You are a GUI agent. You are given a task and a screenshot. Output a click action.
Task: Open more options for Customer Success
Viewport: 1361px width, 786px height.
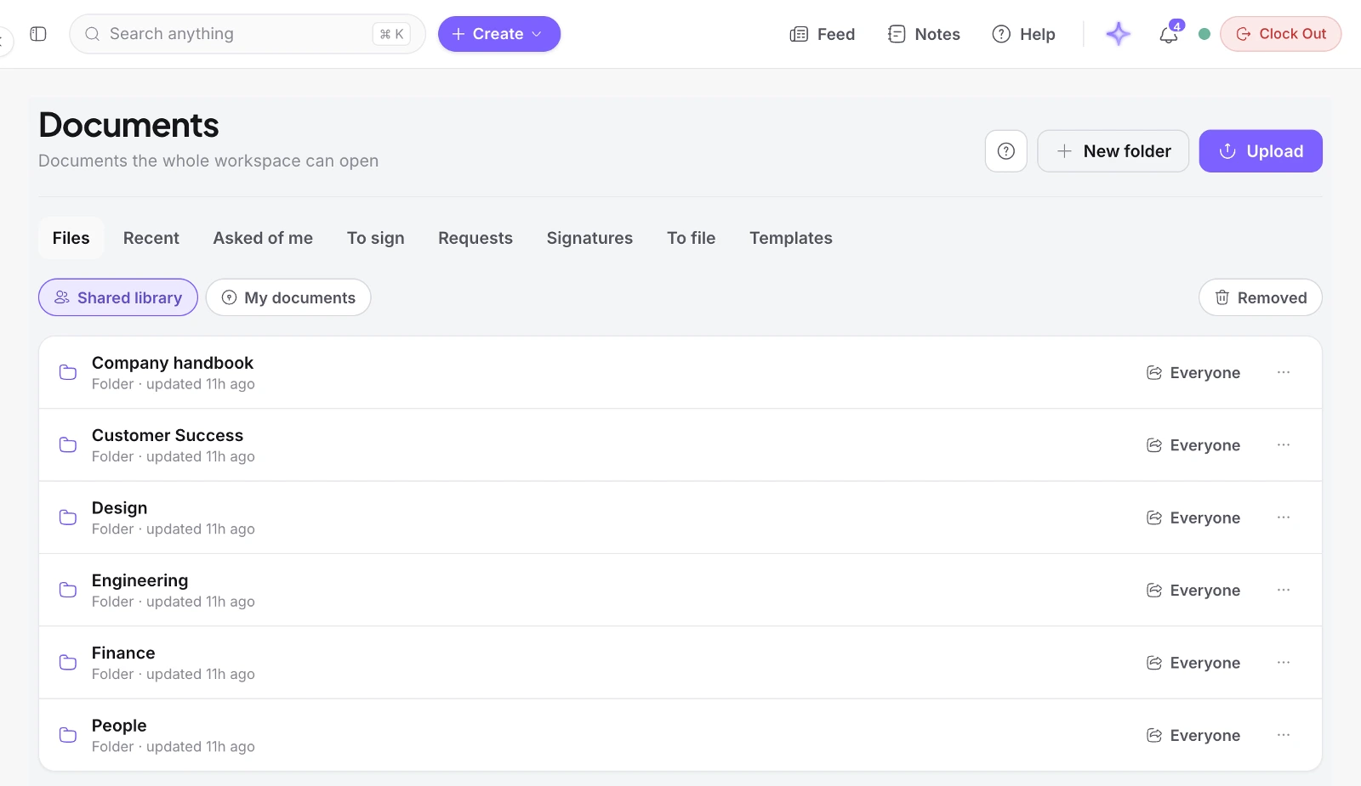pos(1284,444)
